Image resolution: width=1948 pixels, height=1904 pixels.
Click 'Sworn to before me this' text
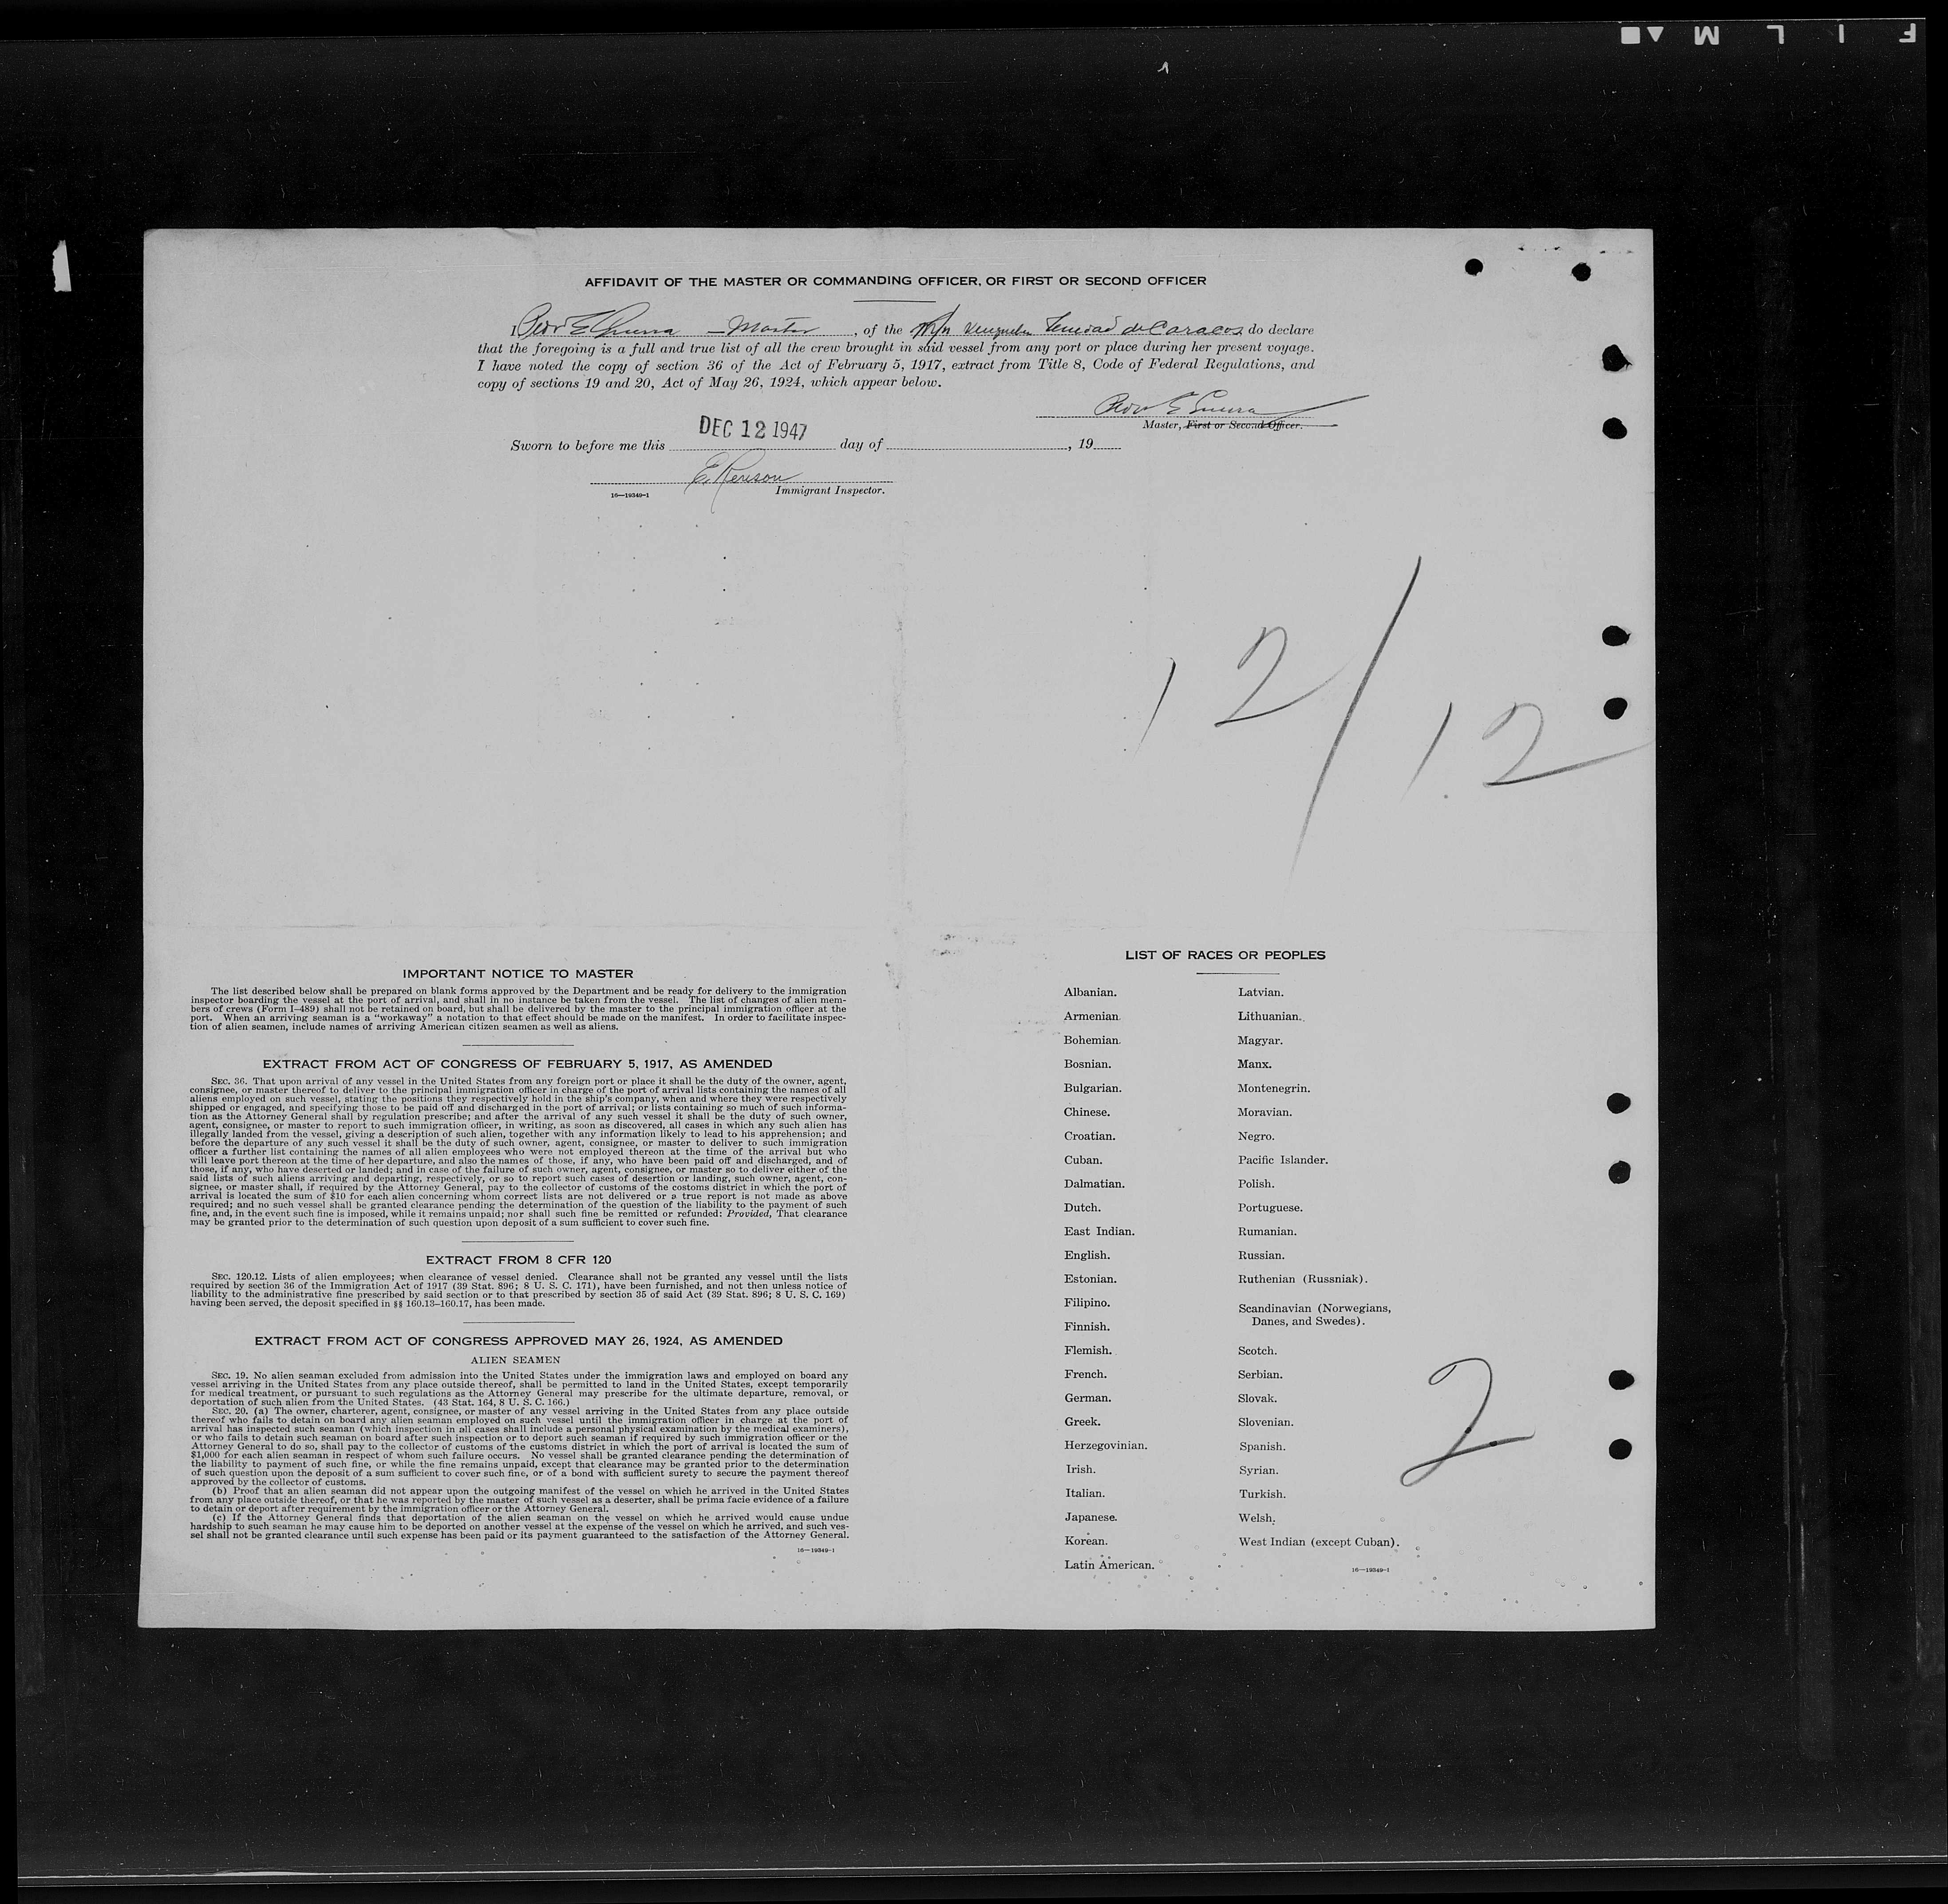587,445
